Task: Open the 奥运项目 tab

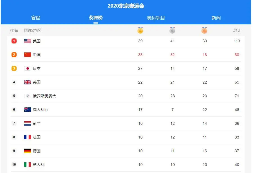Action: pyautogui.click(x=156, y=18)
